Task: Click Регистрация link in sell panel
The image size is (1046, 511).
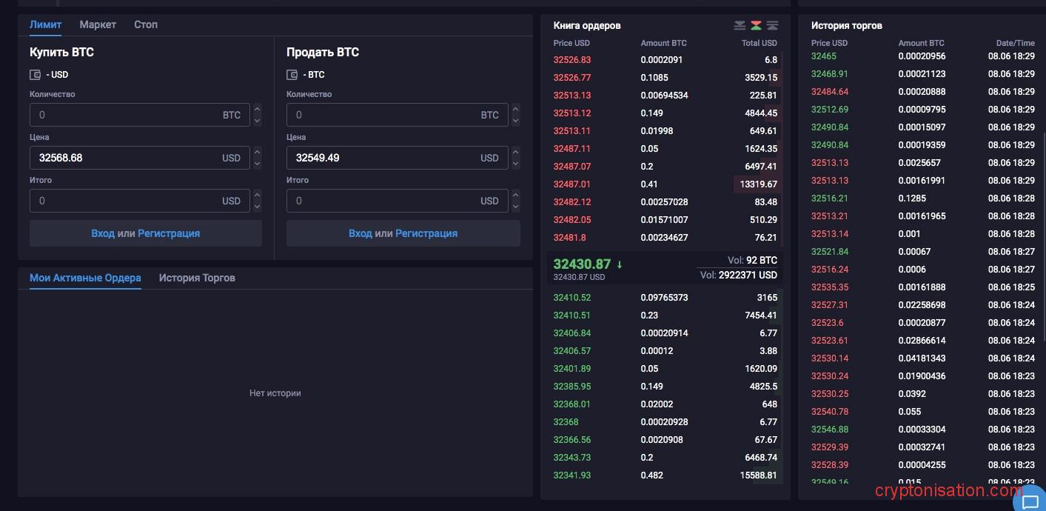Action: 426,233
